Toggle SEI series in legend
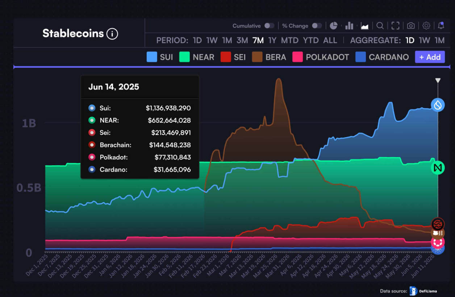 233,57
